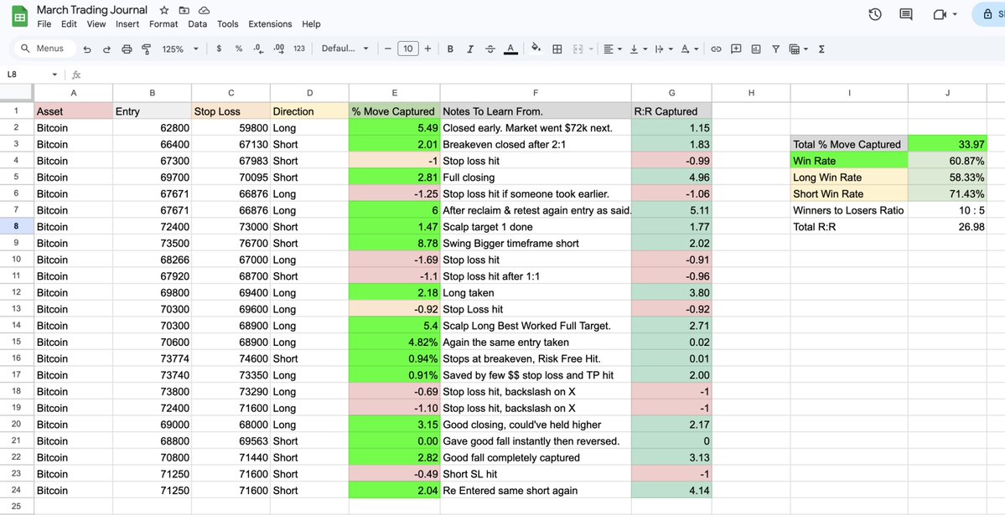Image resolution: width=1005 pixels, height=515 pixels.
Task: Expand the name box dropdown arrow
Action: [54, 75]
